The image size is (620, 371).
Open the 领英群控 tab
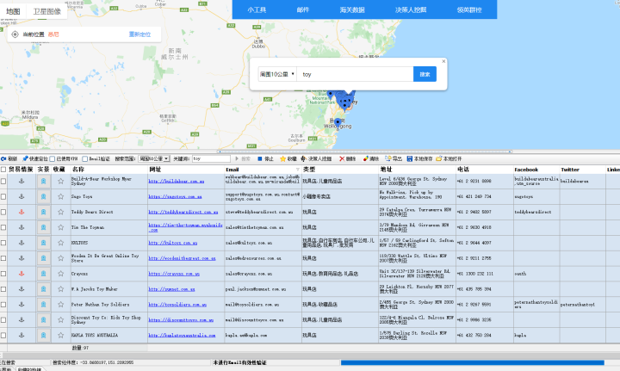tap(469, 9)
